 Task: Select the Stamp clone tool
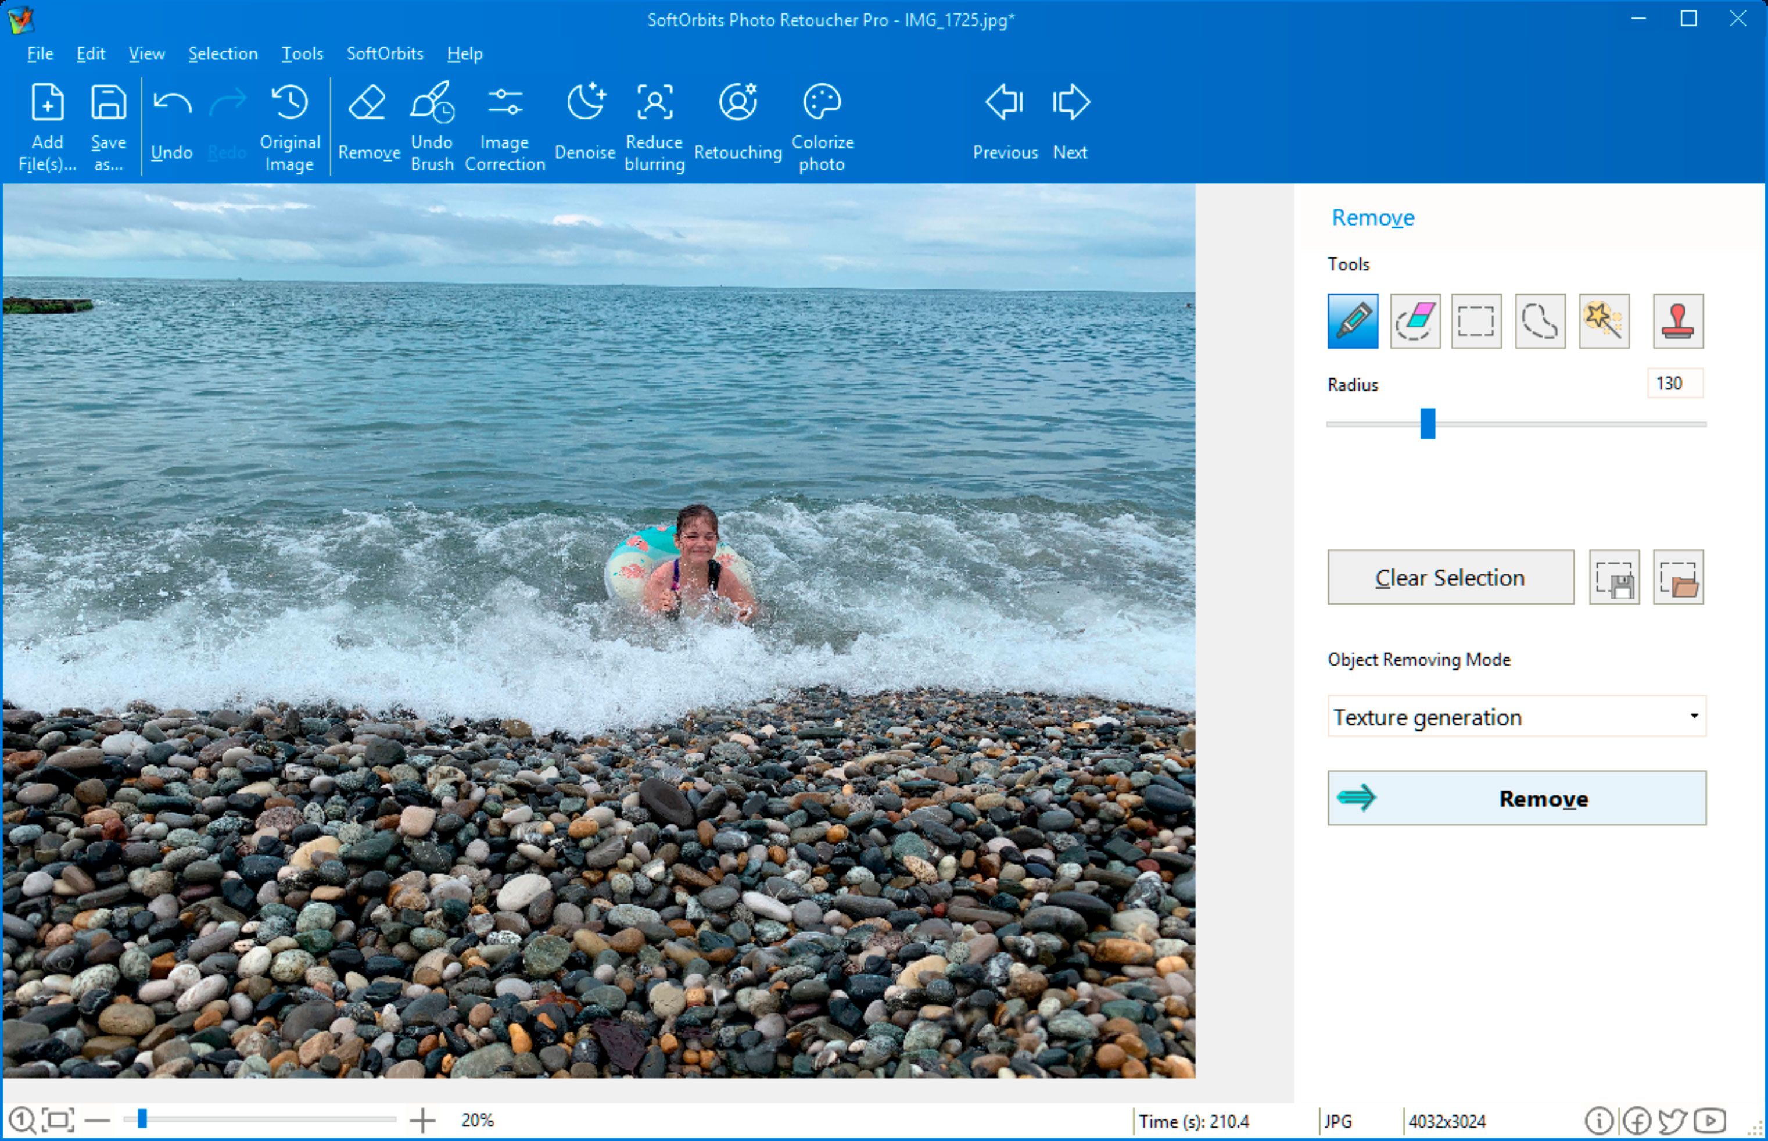(1678, 321)
